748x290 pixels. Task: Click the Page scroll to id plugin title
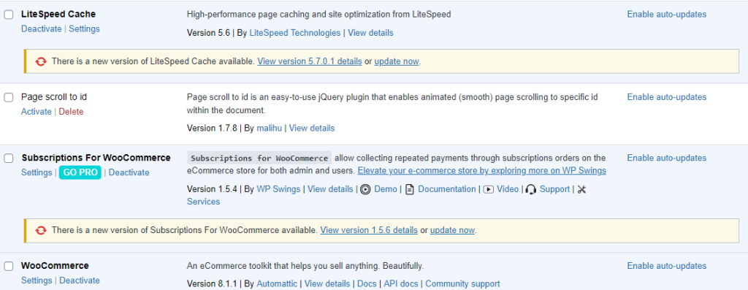(x=54, y=97)
